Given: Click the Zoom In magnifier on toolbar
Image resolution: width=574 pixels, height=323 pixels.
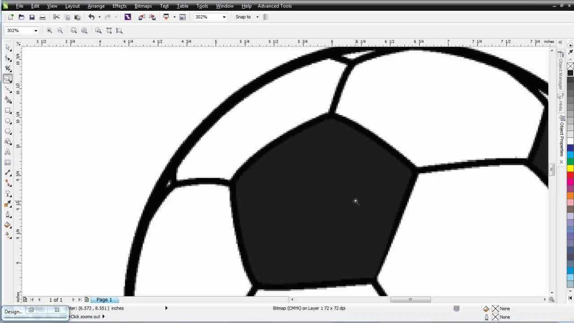Looking at the screenshot, I should click(49, 31).
